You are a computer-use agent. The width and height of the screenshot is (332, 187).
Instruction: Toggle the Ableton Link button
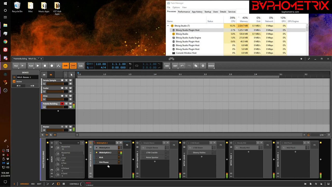tap(81, 66)
